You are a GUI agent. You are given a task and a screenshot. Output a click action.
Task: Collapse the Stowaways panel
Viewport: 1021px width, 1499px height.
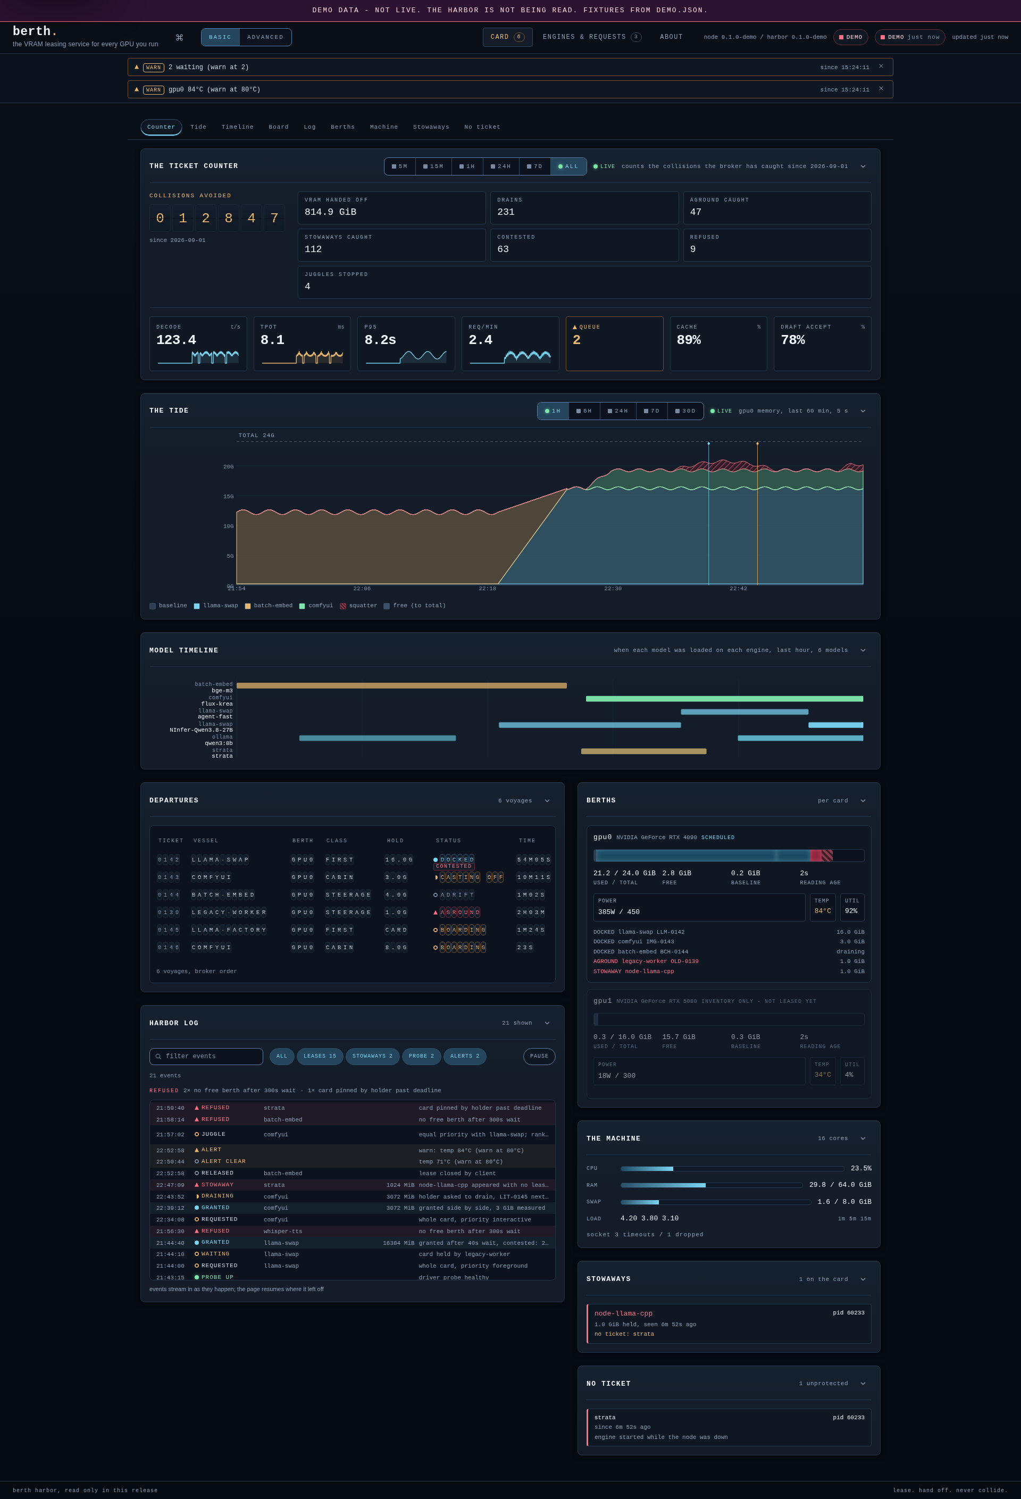[x=863, y=1279]
